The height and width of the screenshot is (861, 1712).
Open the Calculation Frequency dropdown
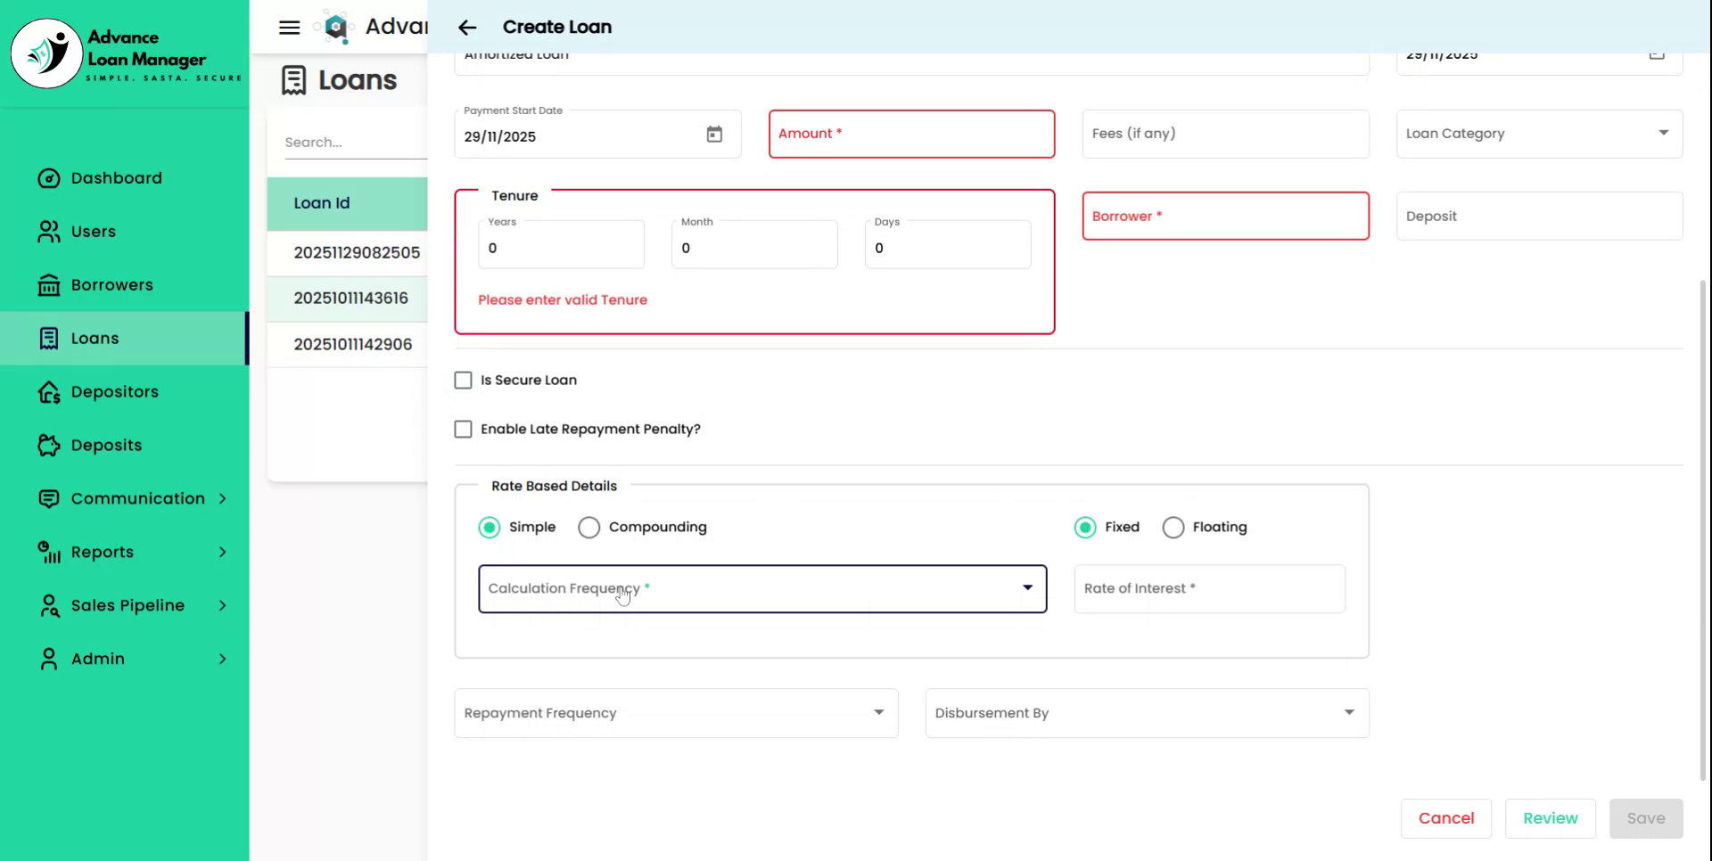(x=761, y=589)
